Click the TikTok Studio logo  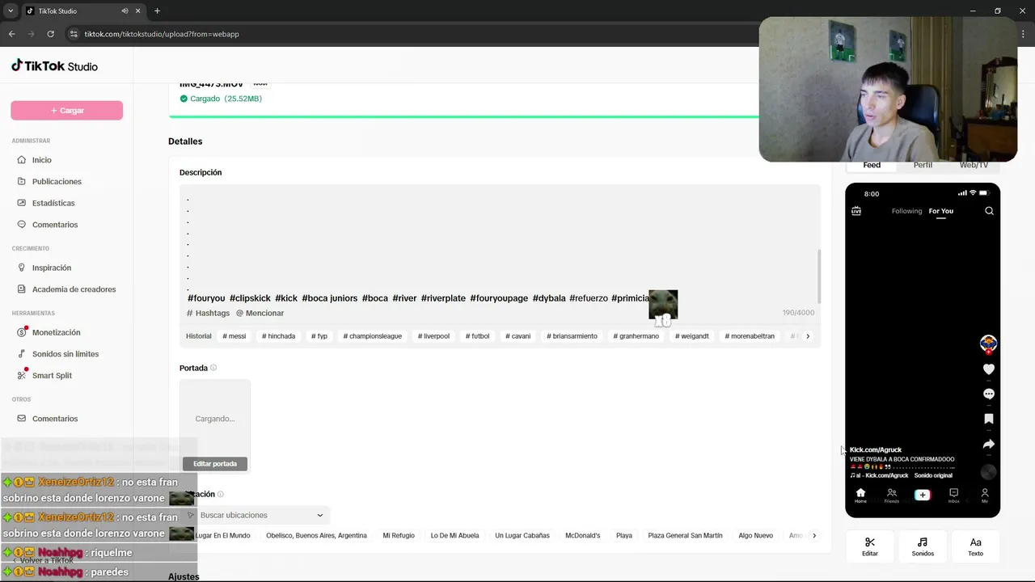[x=54, y=66]
